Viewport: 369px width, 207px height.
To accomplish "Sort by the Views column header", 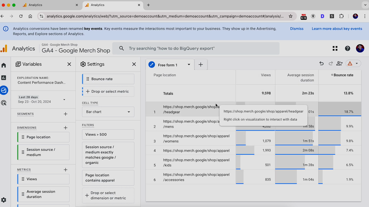I will [266, 75].
